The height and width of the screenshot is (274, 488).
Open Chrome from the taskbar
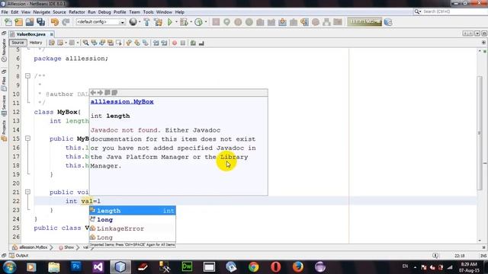click(x=254, y=267)
